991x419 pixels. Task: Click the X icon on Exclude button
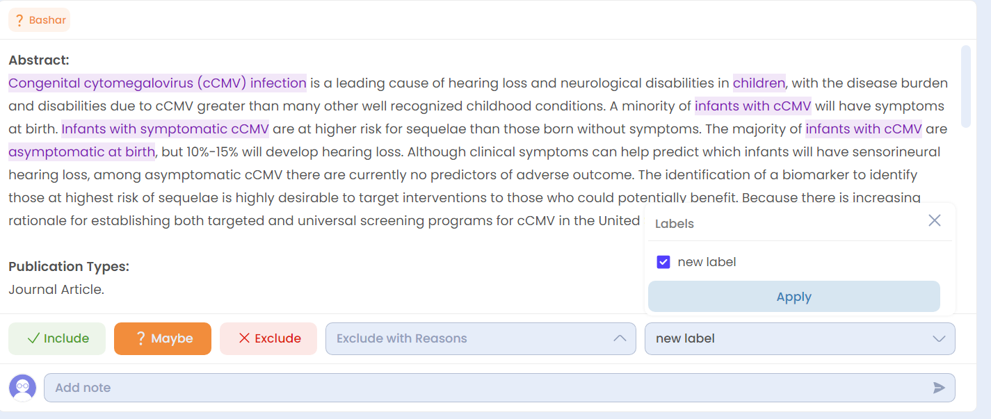coord(244,338)
